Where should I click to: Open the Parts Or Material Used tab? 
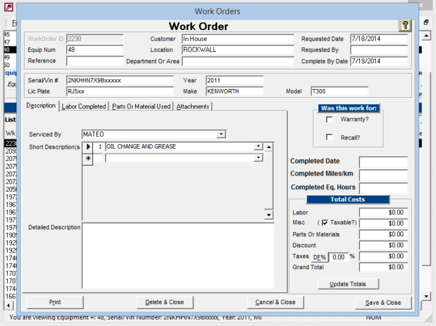(141, 107)
